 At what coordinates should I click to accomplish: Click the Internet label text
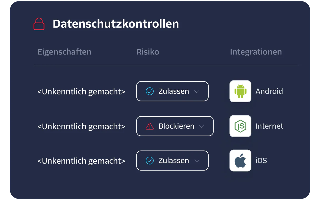point(269,126)
